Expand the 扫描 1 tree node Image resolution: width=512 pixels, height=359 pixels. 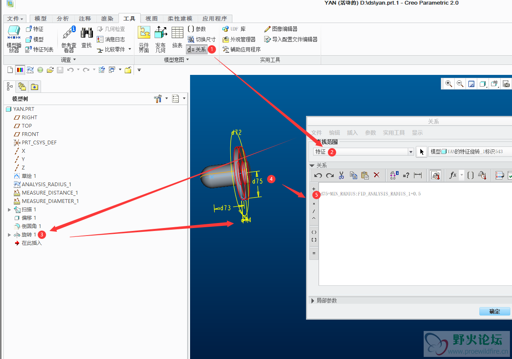tap(10, 209)
